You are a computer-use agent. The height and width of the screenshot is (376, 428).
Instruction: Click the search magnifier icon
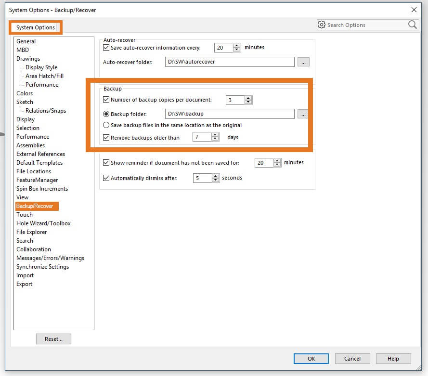412,25
